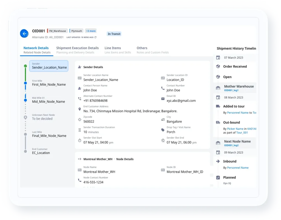The height and width of the screenshot is (220, 281).
Task: Click the Inbound arrow icon in timeline
Action: click(x=218, y=161)
